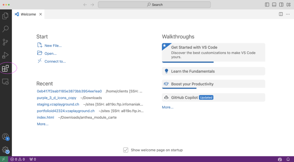
Task: Select the Welcome tab
Action: 28,14
